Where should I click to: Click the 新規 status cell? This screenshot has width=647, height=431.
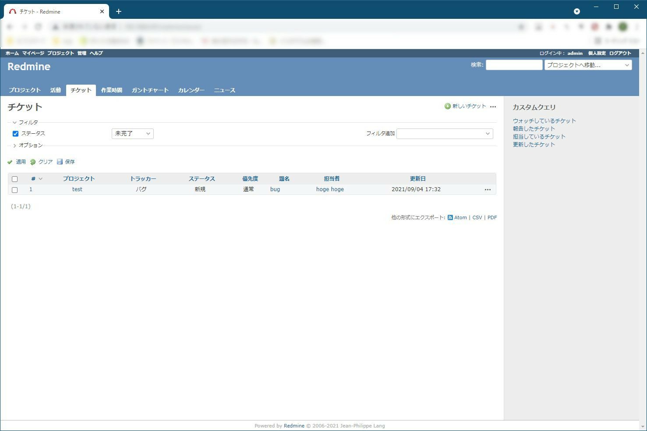(x=200, y=189)
